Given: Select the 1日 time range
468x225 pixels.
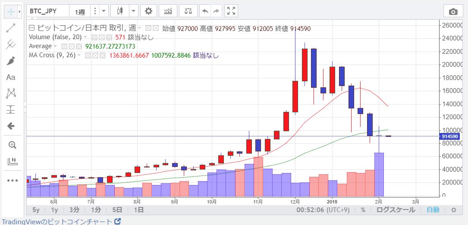Looking at the screenshot, I should 139,210.
